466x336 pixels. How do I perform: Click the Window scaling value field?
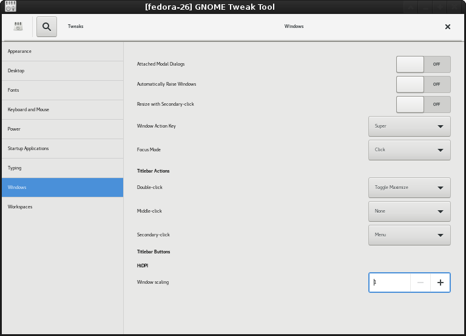coord(390,283)
